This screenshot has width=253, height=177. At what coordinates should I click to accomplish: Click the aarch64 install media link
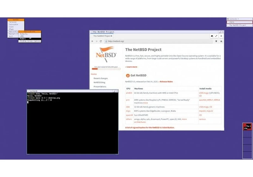pyautogui.click(x=203, y=100)
